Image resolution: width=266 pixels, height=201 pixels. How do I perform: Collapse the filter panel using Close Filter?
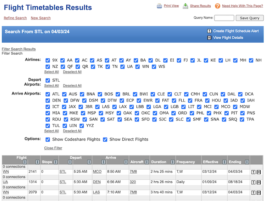coord(53,148)
